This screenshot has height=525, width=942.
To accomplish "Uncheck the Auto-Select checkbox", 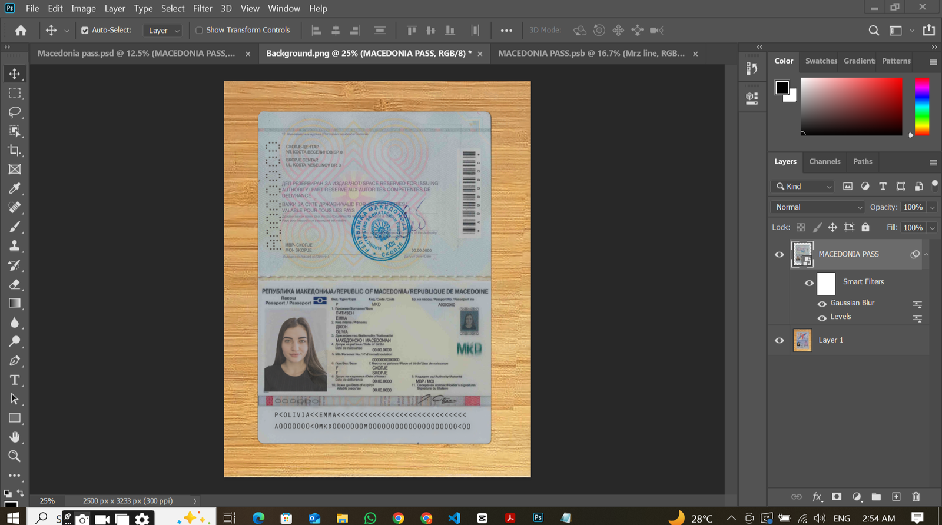I will pyautogui.click(x=85, y=30).
